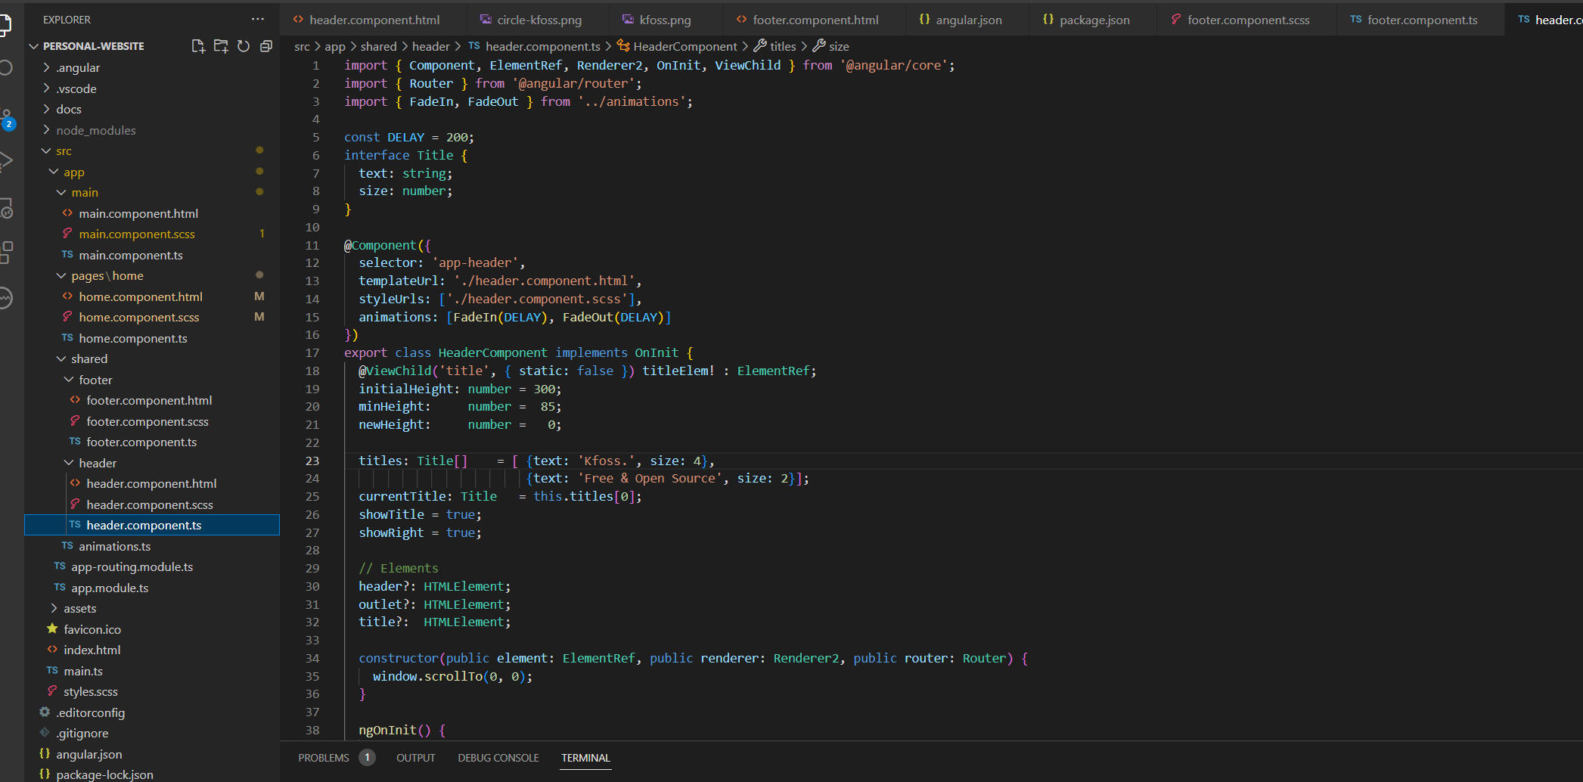
Task: Open the Extensions view
Action: pyautogui.click(x=6, y=252)
